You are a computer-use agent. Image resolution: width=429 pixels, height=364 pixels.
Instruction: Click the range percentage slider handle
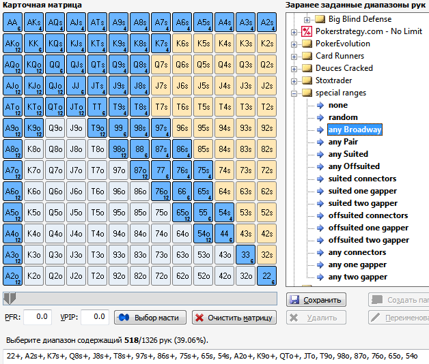[x=10, y=299]
